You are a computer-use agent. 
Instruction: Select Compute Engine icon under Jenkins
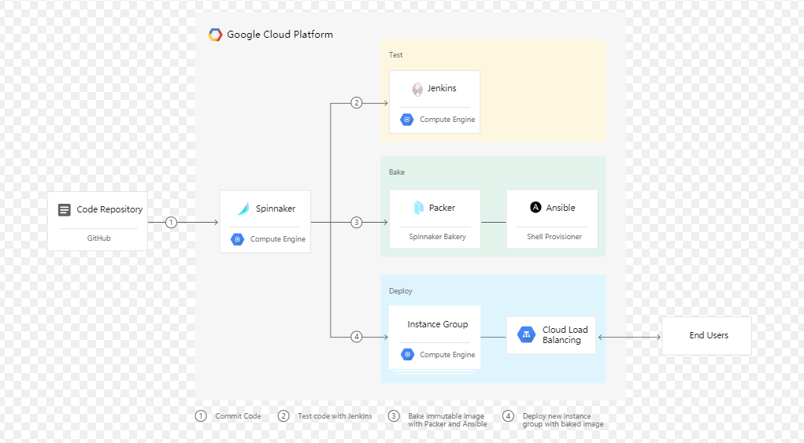(406, 120)
